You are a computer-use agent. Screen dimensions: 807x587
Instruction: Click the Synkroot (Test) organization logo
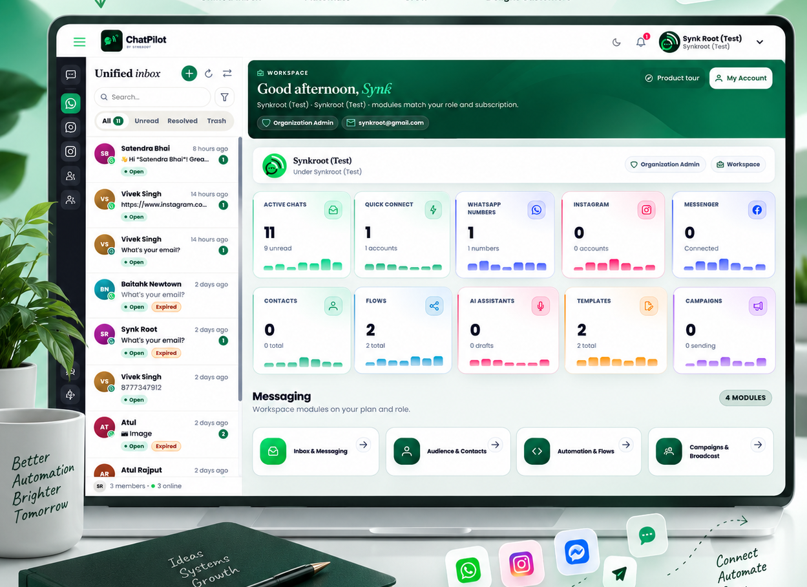pyautogui.click(x=275, y=166)
